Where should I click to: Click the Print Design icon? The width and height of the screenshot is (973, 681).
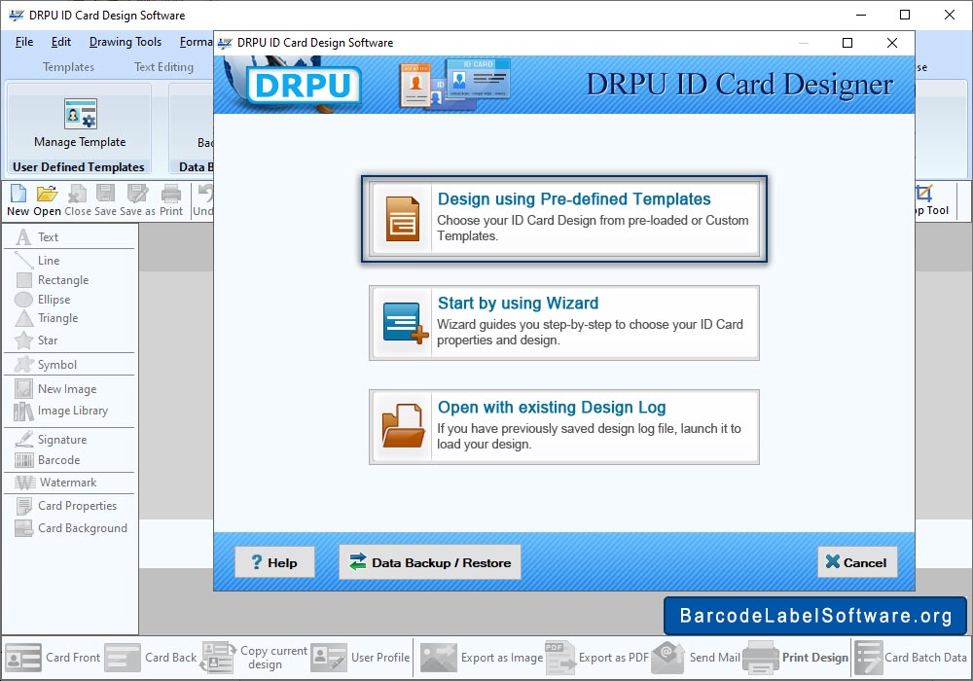coord(760,658)
